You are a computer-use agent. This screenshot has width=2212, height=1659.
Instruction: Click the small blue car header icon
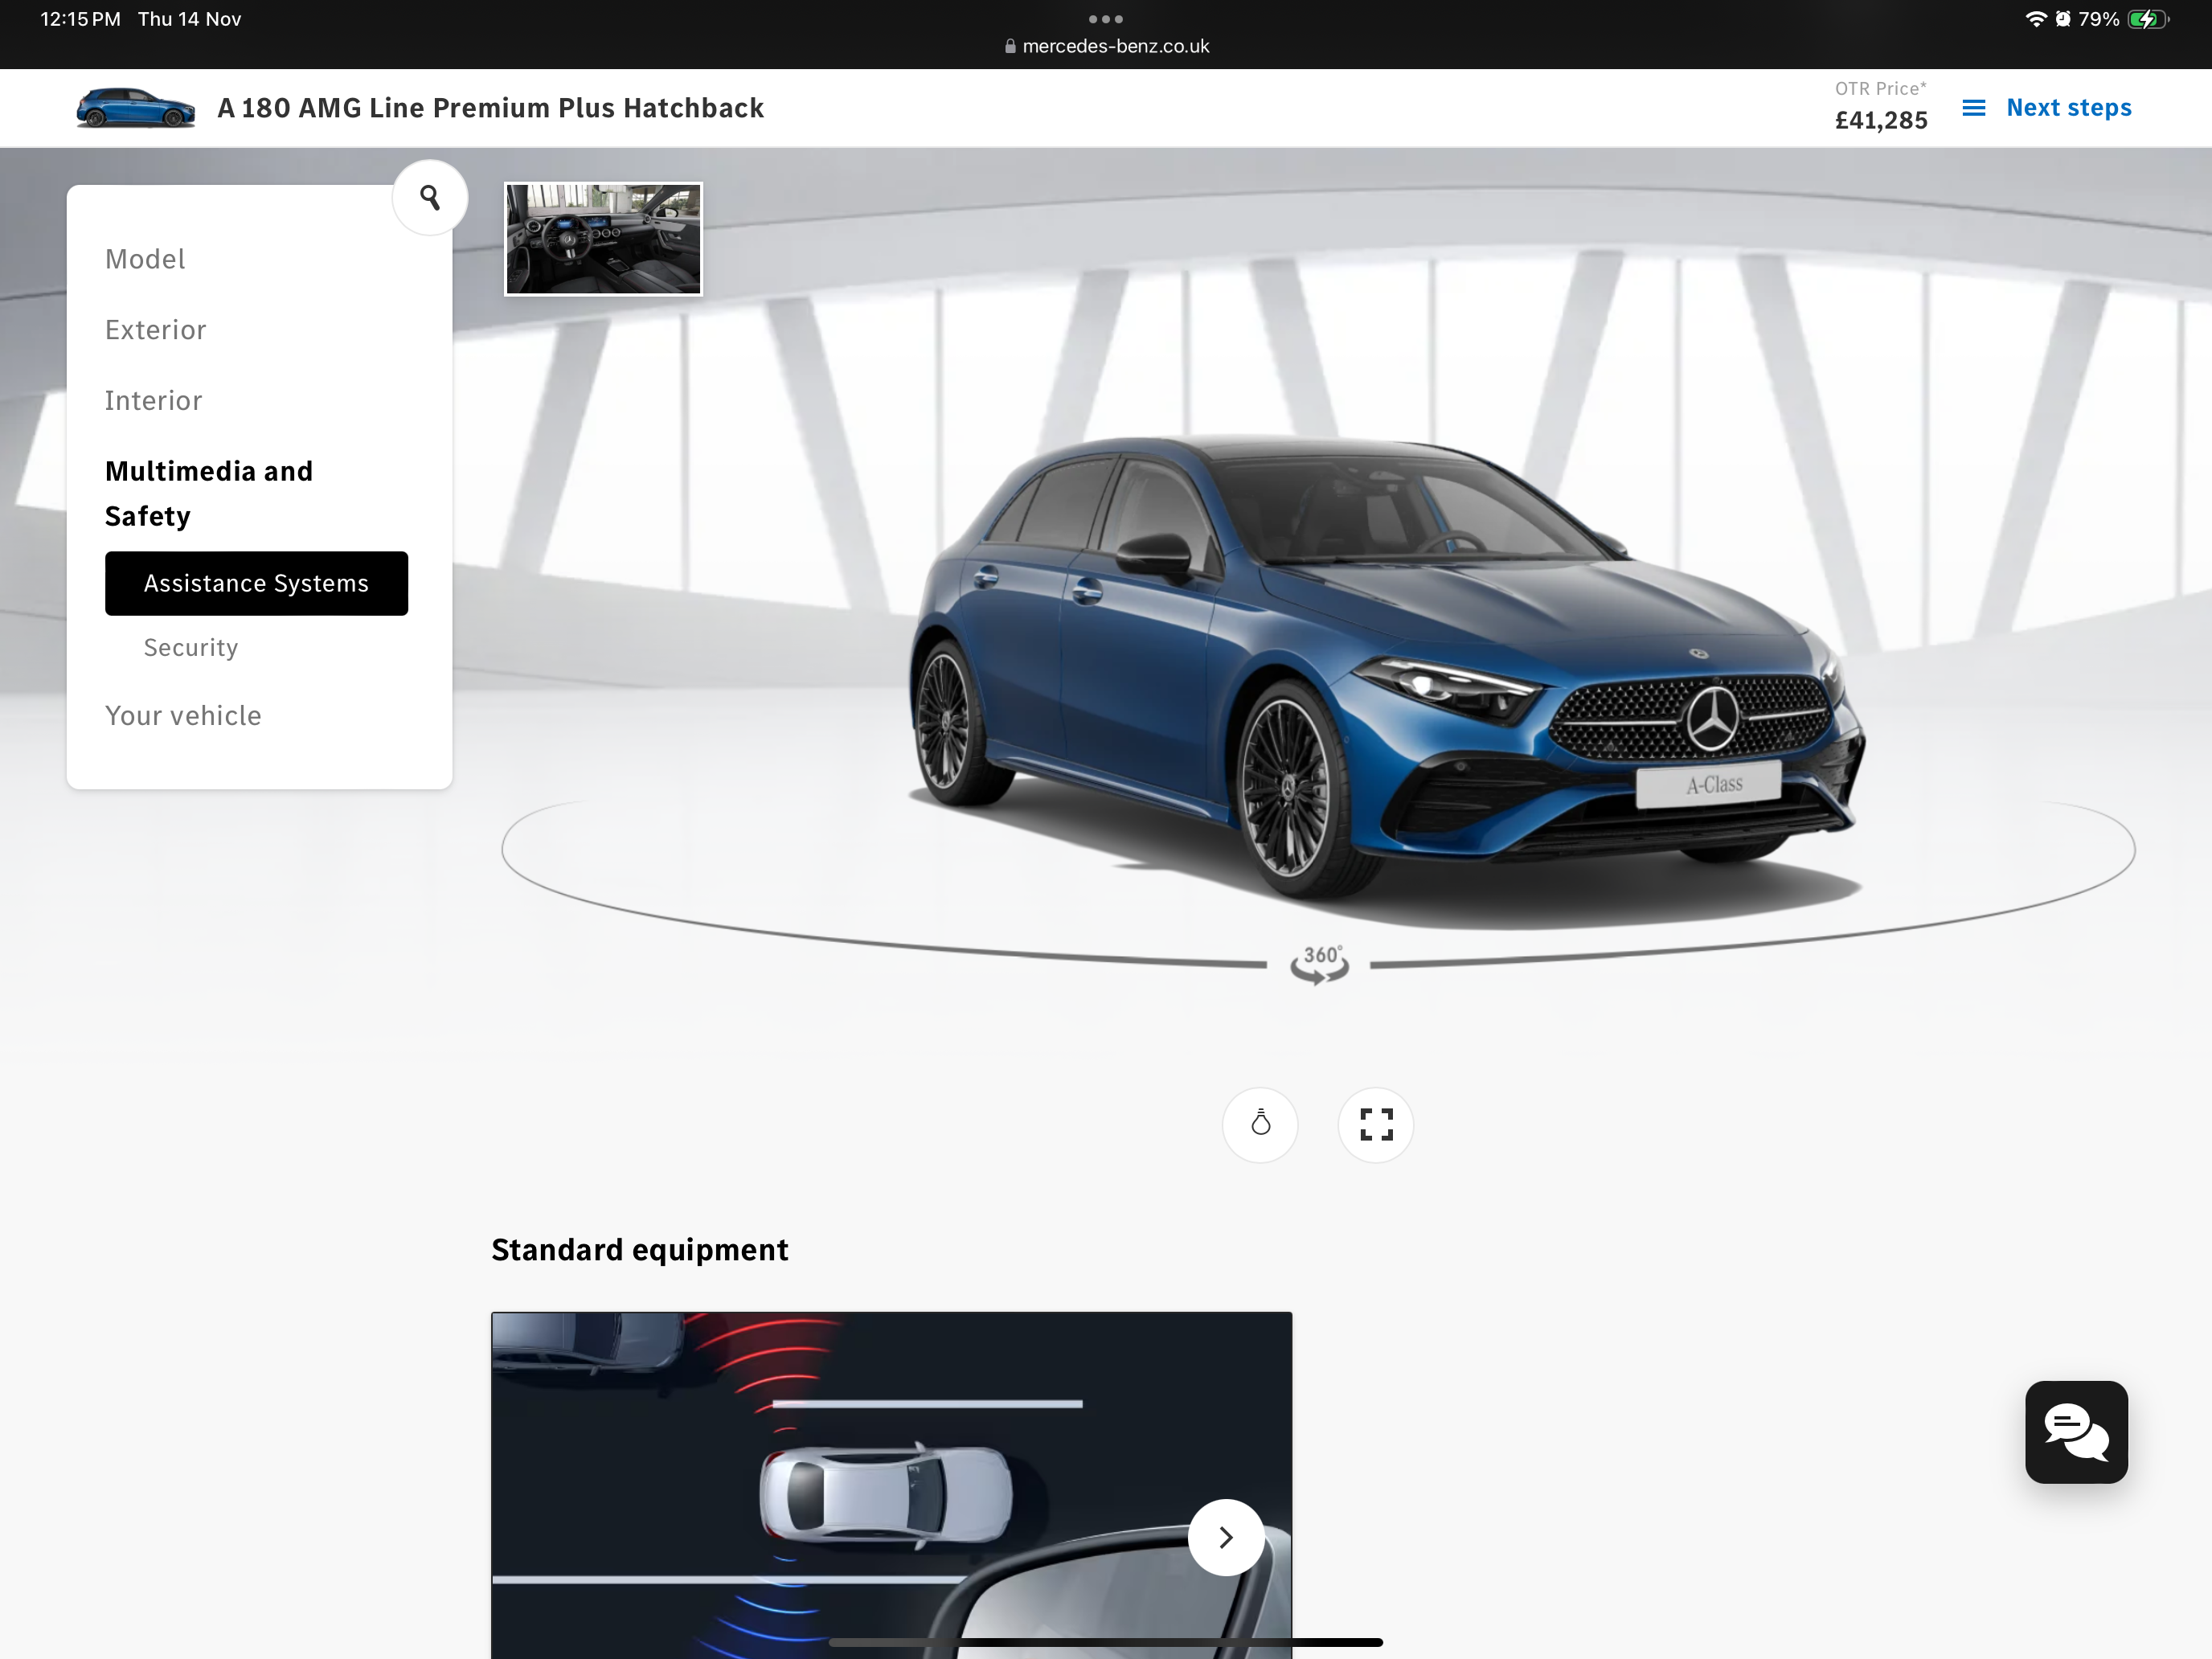click(136, 108)
